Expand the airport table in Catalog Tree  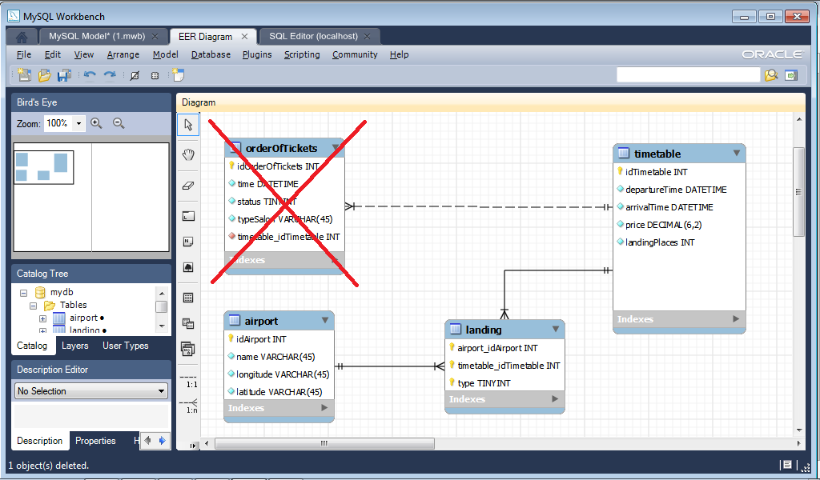click(43, 318)
